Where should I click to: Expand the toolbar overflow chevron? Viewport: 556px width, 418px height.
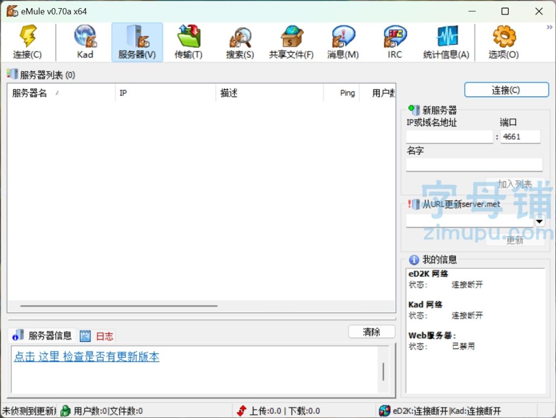549,27
